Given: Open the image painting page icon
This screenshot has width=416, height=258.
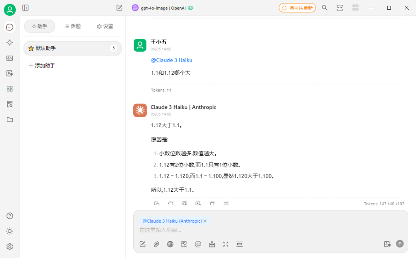Looking at the screenshot, I should pyautogui.click(x=10, y=58).
